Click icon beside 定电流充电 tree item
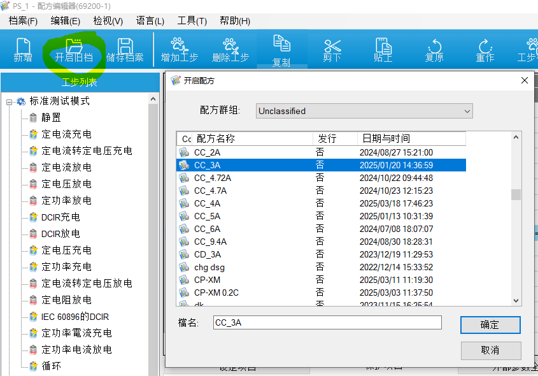 [x=33, y=134]
